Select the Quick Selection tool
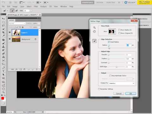Screen dimensions: 152x114 click(x=3, y=29)
